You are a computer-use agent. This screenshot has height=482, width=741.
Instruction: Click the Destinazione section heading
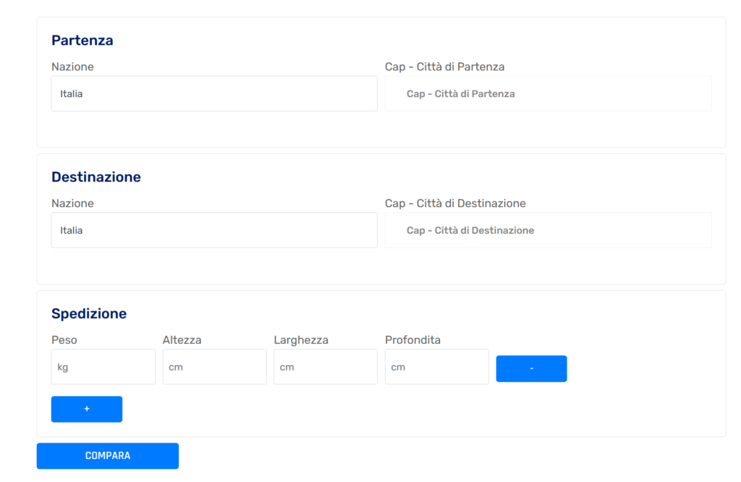pos(96,177)
